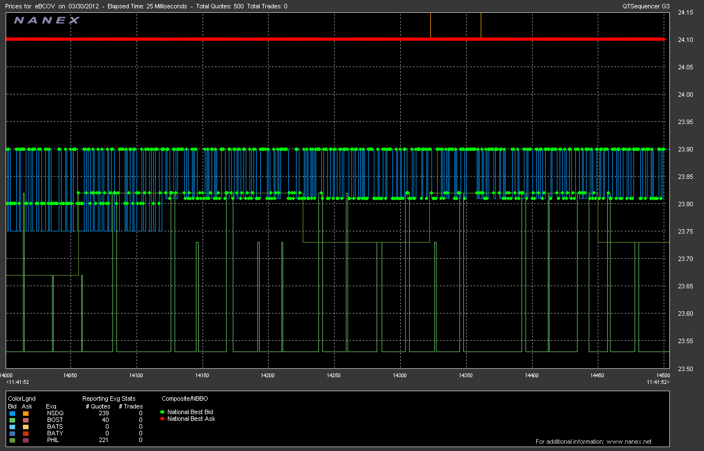Select the BOST bid color swatch
The image size is (704, 451).
(x=11, y=420)
